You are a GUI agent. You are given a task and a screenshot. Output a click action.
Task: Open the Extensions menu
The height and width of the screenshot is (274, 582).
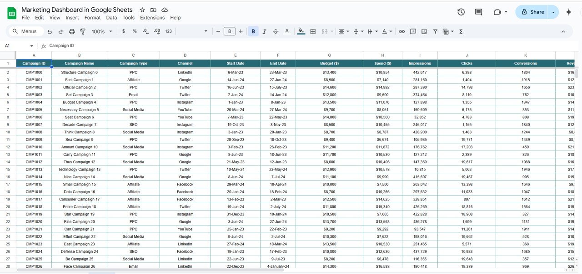tap(152, 18)
